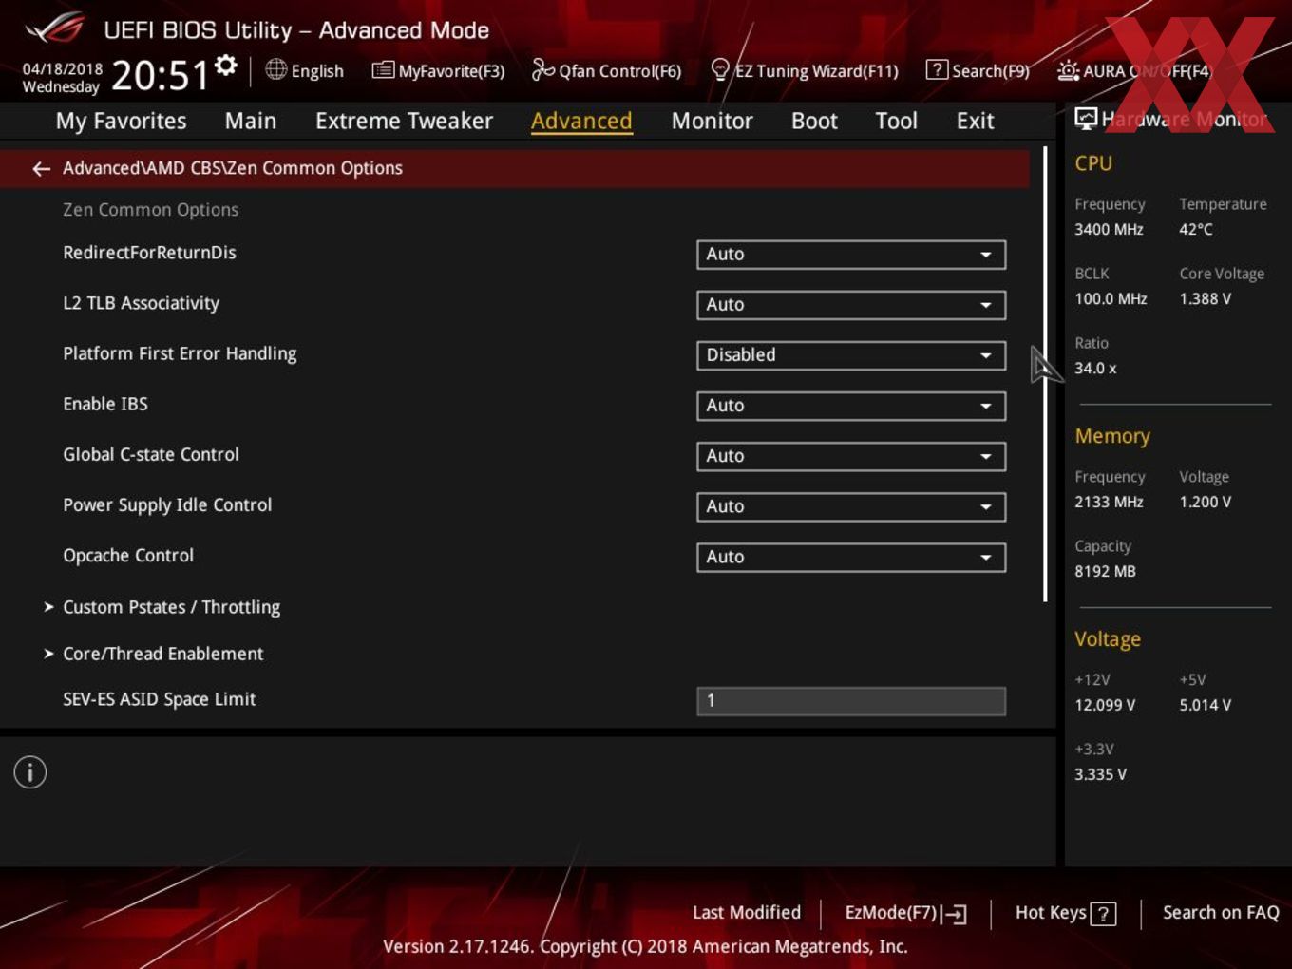Screen dimensions: 1292x969
Task: Switch to Main tab
Action: point(251,121)
